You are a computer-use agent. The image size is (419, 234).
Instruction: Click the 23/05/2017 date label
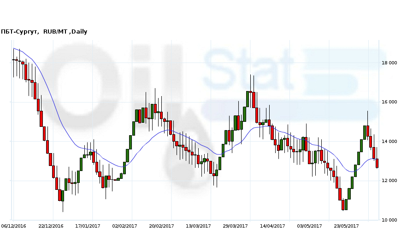click(346, 226)
